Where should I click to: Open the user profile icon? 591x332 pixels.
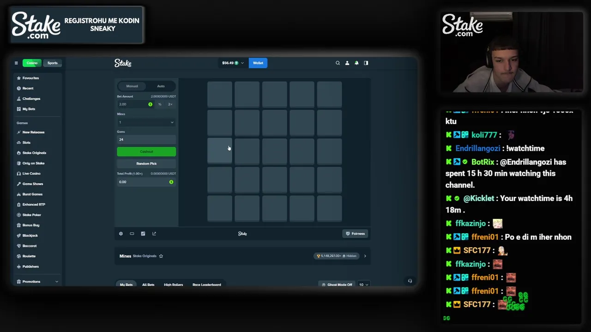pyautogui.click(x=347, y=63)
